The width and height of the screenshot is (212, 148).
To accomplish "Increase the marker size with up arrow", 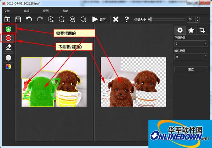I will [x=197, y=18].
